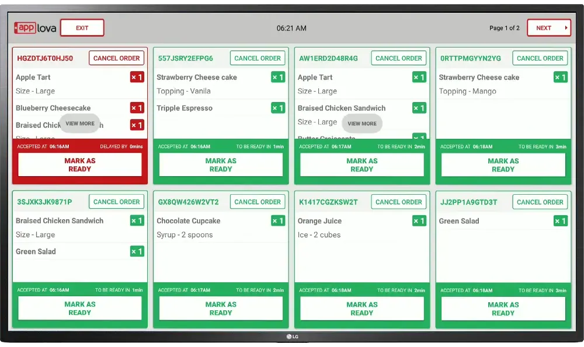Select the "Syrup - 2 spoons" modifier
584x347 pixels.
coord(185,234)
